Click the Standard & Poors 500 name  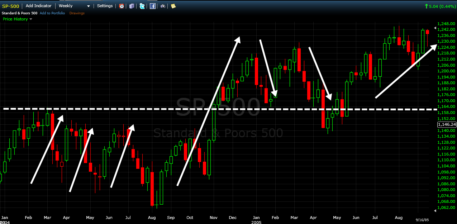pos(19,13)
